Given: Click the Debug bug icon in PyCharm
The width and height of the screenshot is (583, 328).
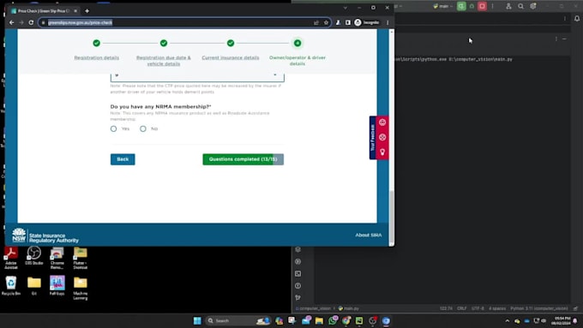Looking at the screenshot, I should (472, 6).
